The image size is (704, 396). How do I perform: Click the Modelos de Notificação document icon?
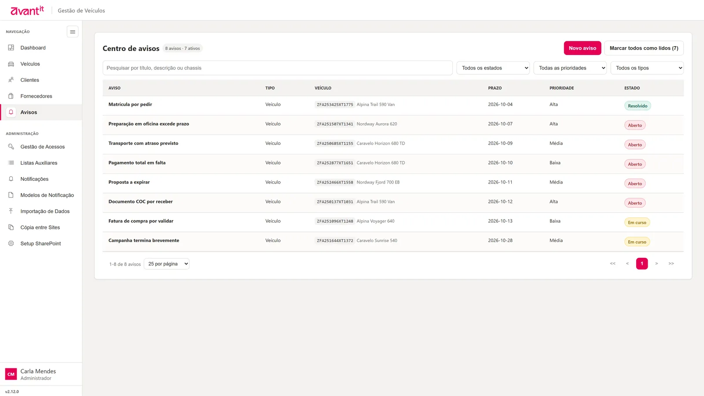click(x=11, y=195)
